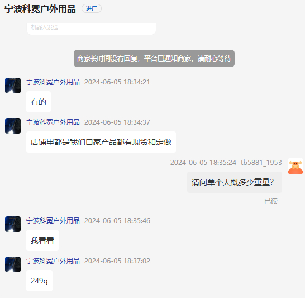
Task: Click the gray platform notice about 商家长时间没有回复
Action: point(154,58)
